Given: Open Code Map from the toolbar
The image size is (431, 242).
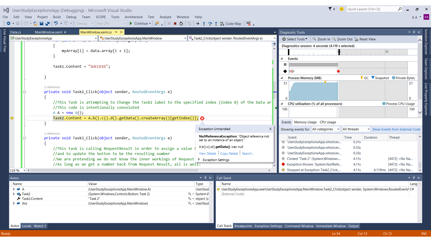Looking at the screenshot, I should tap(231, 24).
